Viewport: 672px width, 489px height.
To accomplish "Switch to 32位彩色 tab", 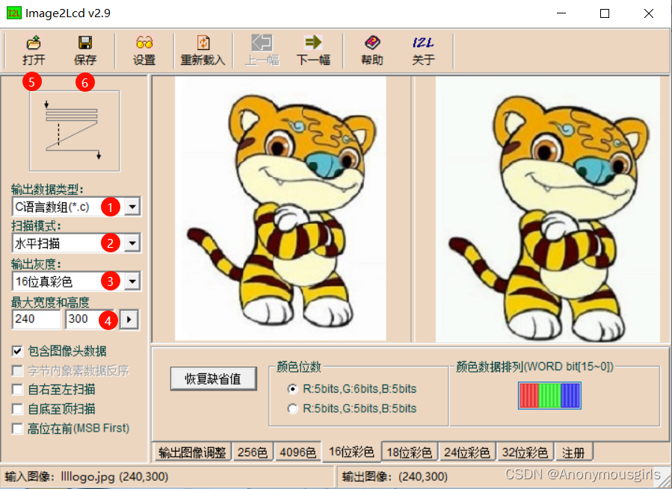I will [525, 452].
